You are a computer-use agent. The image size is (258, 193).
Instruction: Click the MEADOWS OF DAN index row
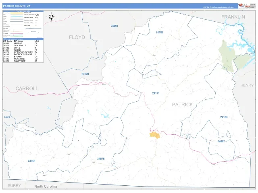click(x=23, y=52)
